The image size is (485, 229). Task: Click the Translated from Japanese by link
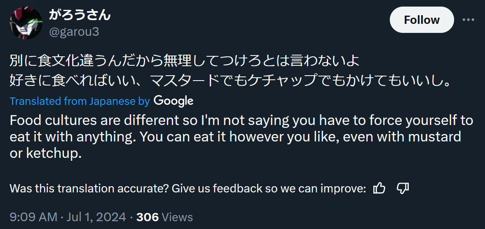80,101
